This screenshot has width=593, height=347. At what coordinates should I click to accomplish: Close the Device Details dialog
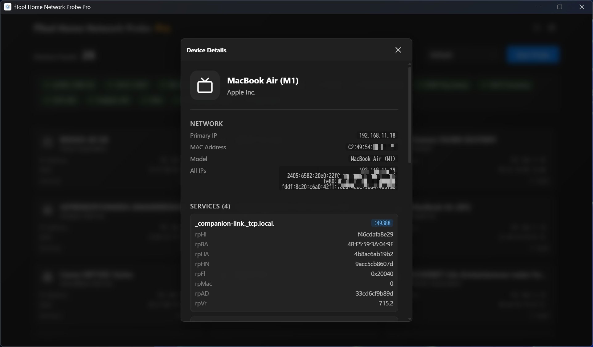pos(398,50)
